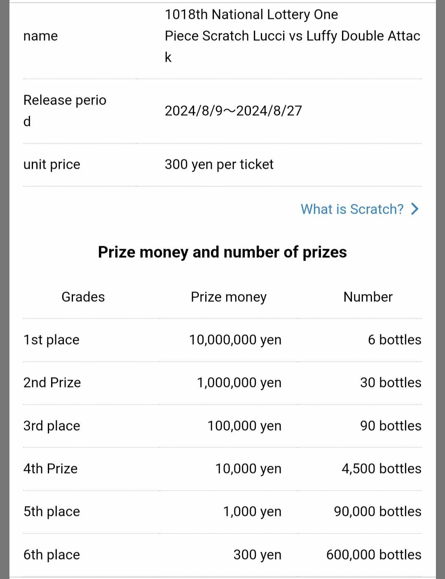Click the 10,000,000 yen prize amount

coord(235,340)
